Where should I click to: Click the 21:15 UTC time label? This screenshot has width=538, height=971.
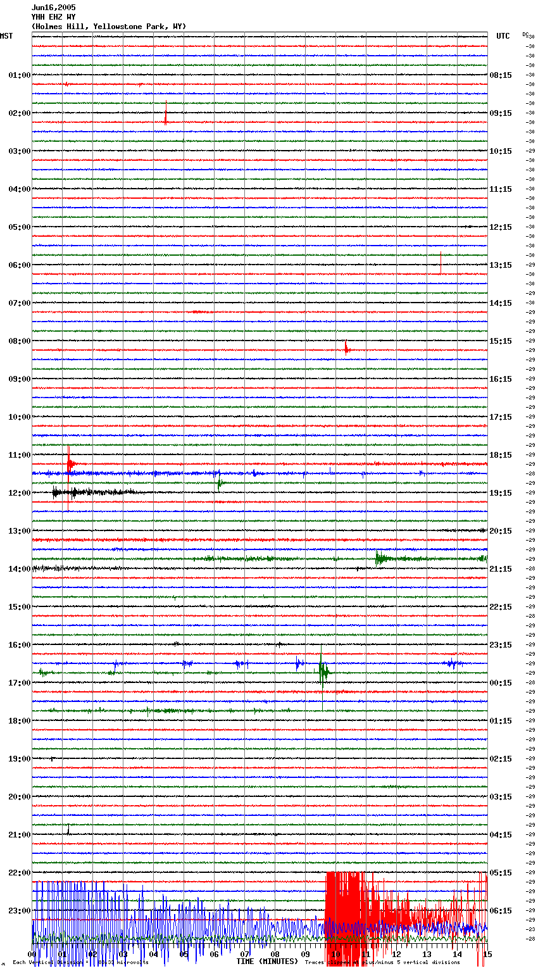point(501,569)
